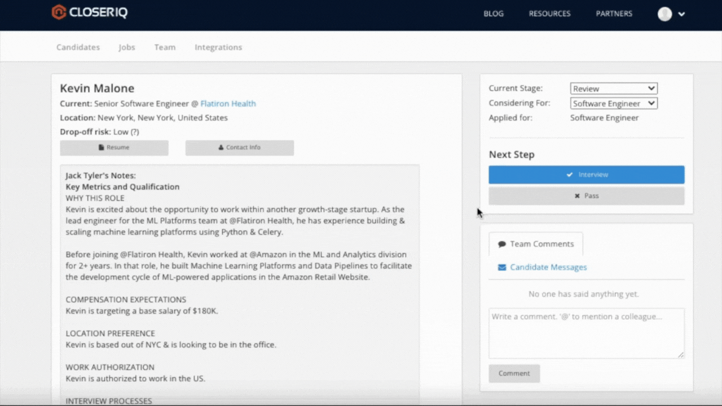Open the Integrations nav tab
Image resolution: width=722 pixels, height=406 pixels.
(218, 47)
